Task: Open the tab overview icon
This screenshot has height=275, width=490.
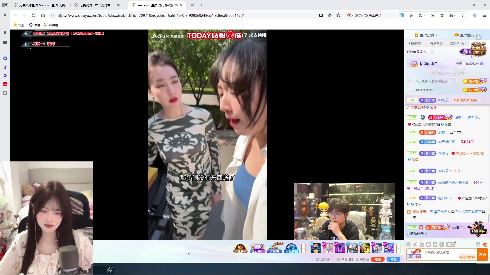Action: [193, 5]
